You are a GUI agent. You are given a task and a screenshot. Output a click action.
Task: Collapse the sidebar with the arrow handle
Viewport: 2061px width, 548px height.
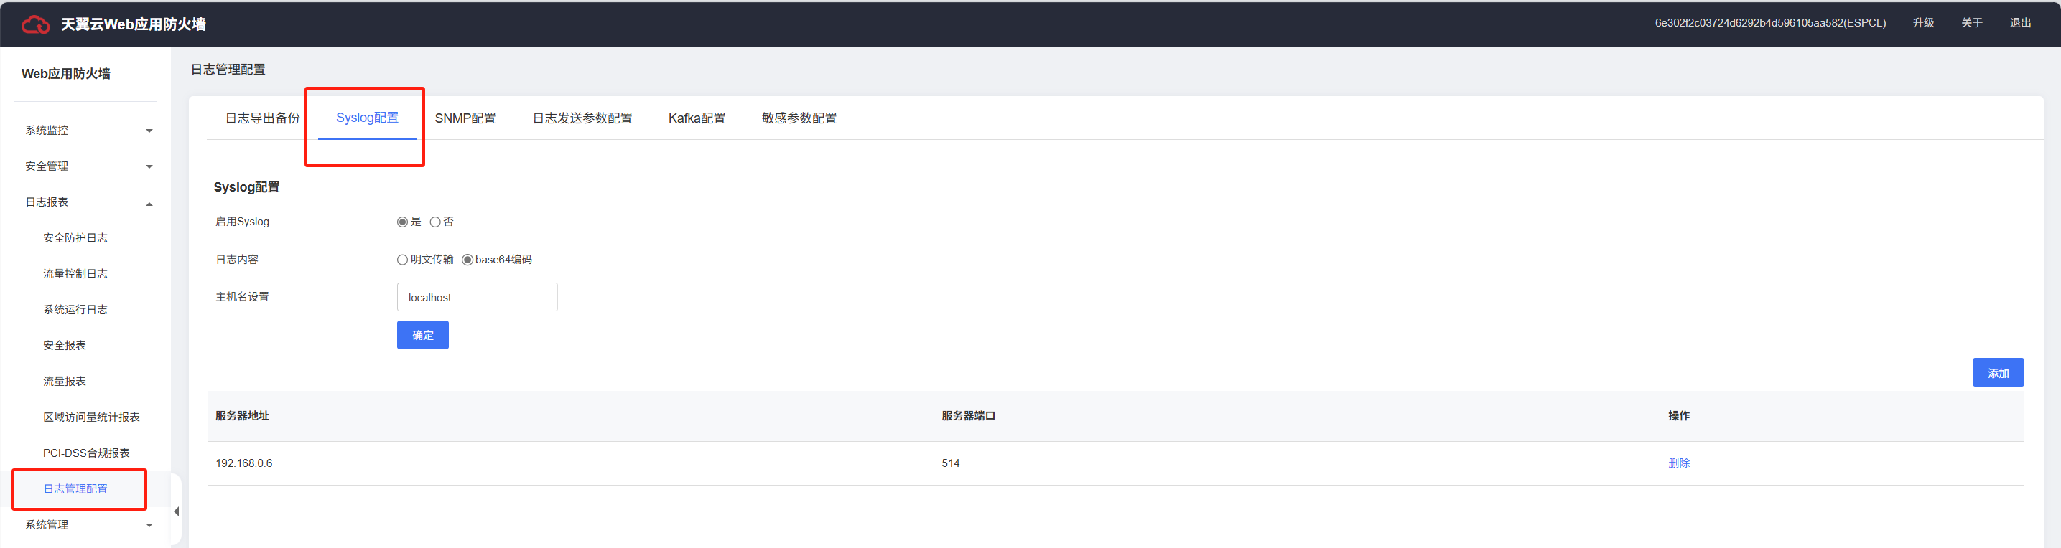[x=176, y=511]
